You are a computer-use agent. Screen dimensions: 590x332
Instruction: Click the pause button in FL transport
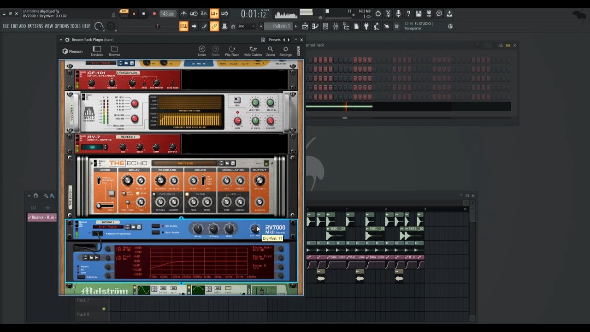134,13
